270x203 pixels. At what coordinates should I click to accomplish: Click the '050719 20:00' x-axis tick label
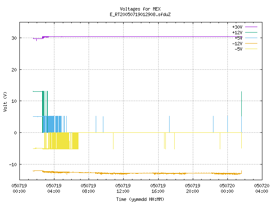pyautogui.click(x=192, y=188)
